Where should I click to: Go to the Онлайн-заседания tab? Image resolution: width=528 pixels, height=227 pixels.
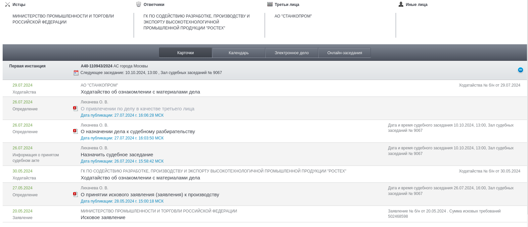coord(344,53)
